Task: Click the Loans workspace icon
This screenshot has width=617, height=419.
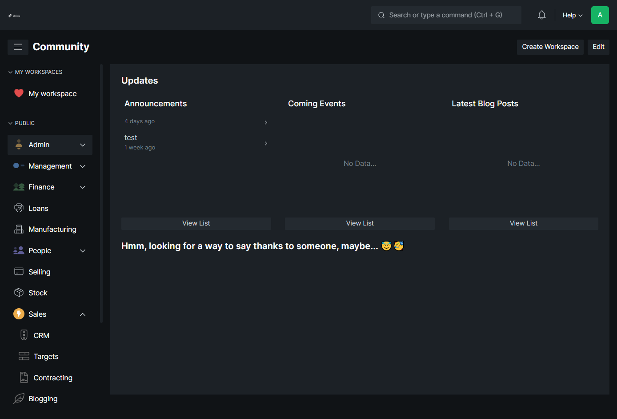Action: click(x=19, y=208)
